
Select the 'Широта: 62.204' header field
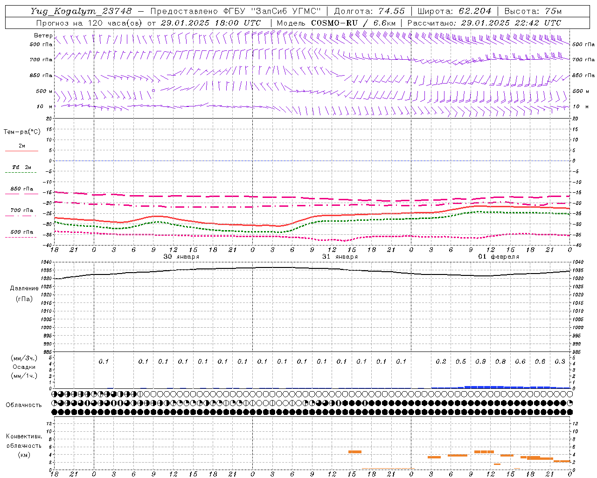point(454,11)
